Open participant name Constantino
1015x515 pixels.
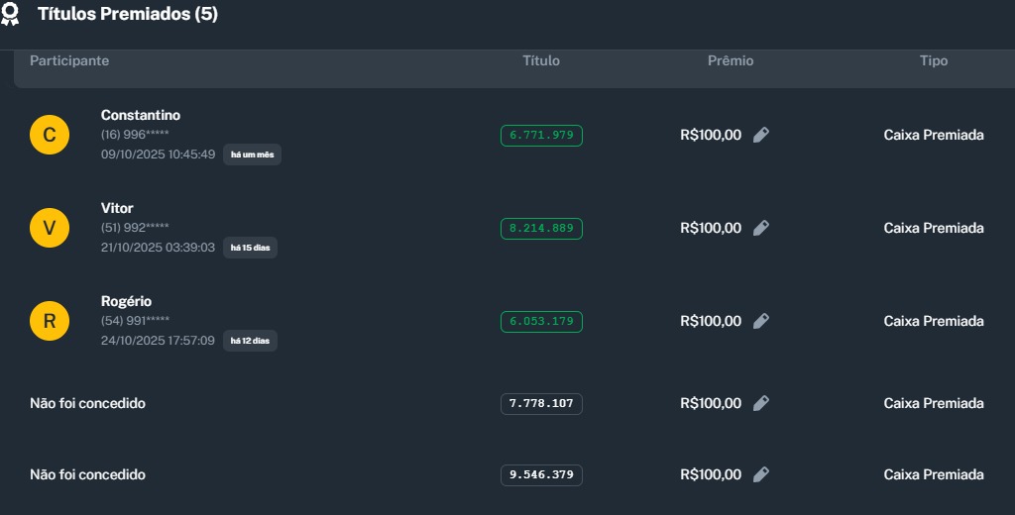click(141, 115)
